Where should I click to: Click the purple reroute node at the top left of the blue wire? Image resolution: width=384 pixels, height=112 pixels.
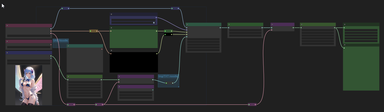[65, 9]
